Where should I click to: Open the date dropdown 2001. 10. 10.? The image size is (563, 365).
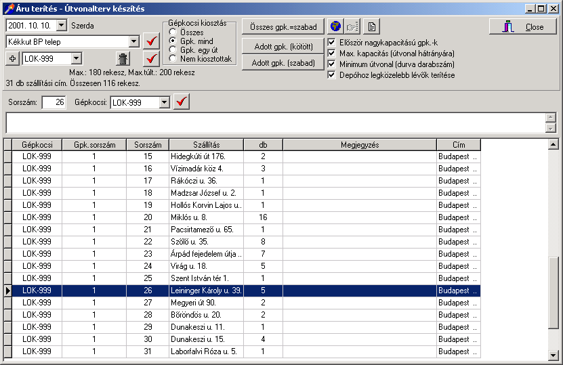pos(62,26)
